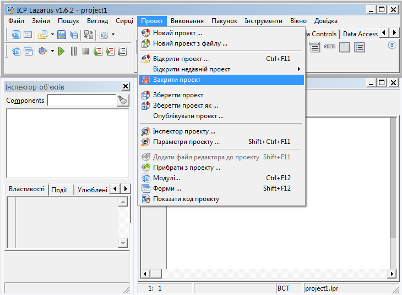Choose Зберегти проект як ... item
402x295 pixels.
pos(221,105)
